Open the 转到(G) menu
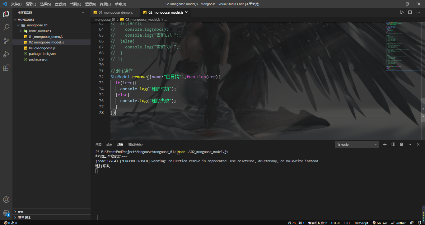Image resolution: width=425 pixels, height=225 pixels. point(75,4)
